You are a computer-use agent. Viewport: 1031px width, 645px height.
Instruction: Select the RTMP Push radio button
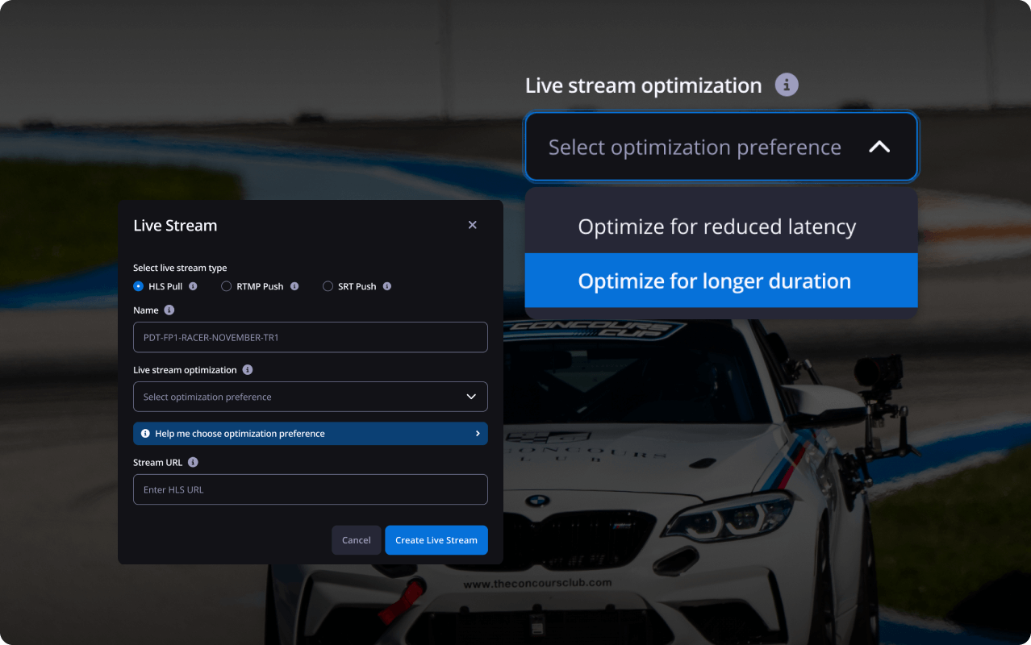pyautogui.click(x=227, y=286)
